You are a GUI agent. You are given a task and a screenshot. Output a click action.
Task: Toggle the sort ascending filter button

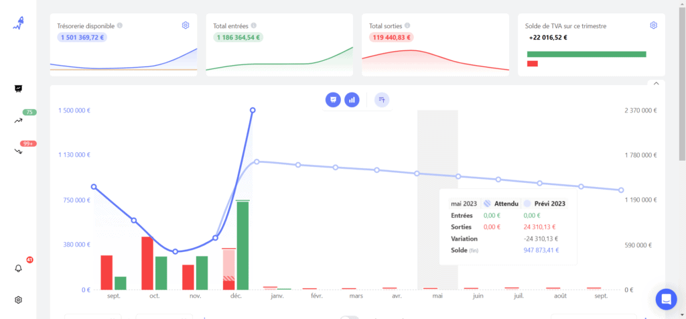point(382,100)
